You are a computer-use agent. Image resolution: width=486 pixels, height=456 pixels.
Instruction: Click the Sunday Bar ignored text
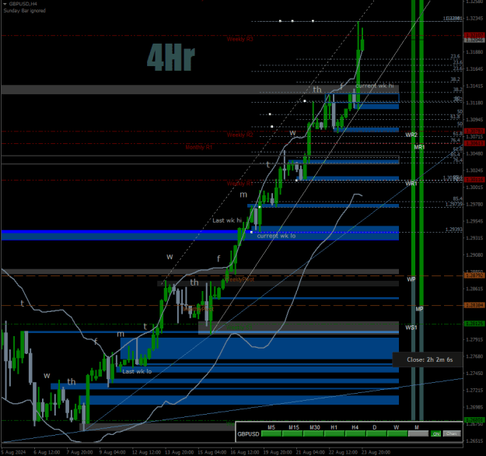coord(24,11)
